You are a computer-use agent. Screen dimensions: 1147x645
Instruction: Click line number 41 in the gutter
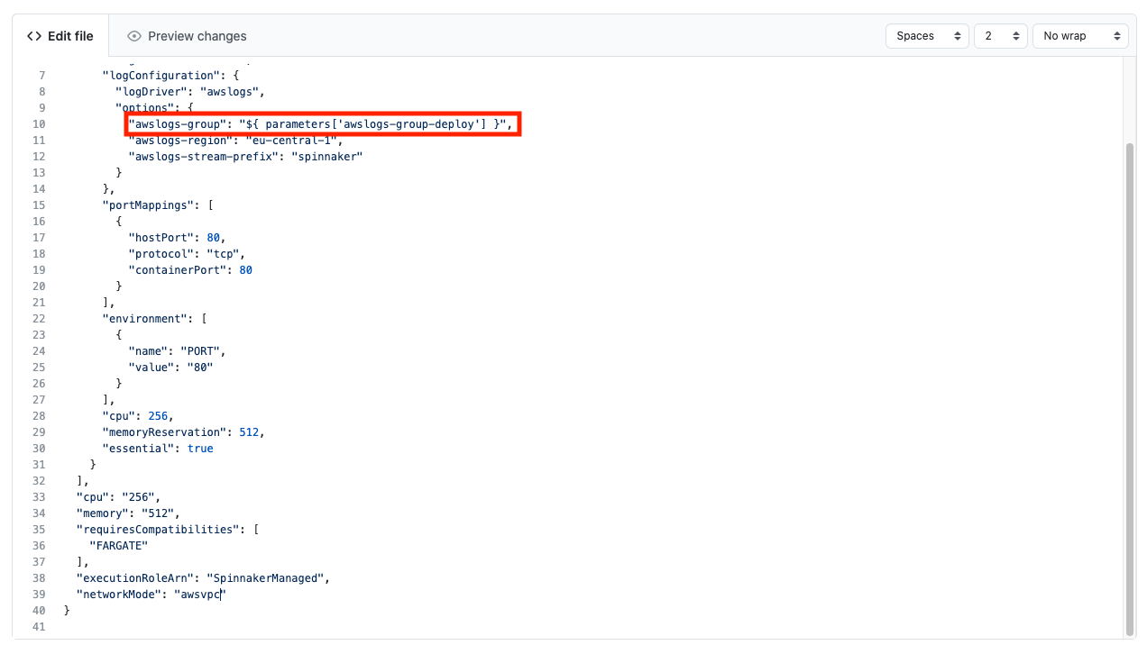38,627
